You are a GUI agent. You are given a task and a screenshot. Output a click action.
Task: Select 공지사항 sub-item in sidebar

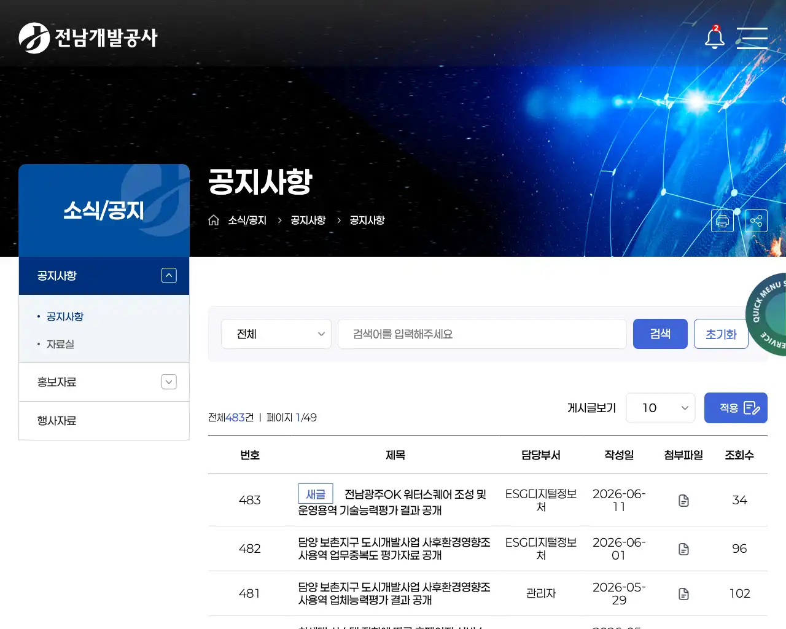65,316
